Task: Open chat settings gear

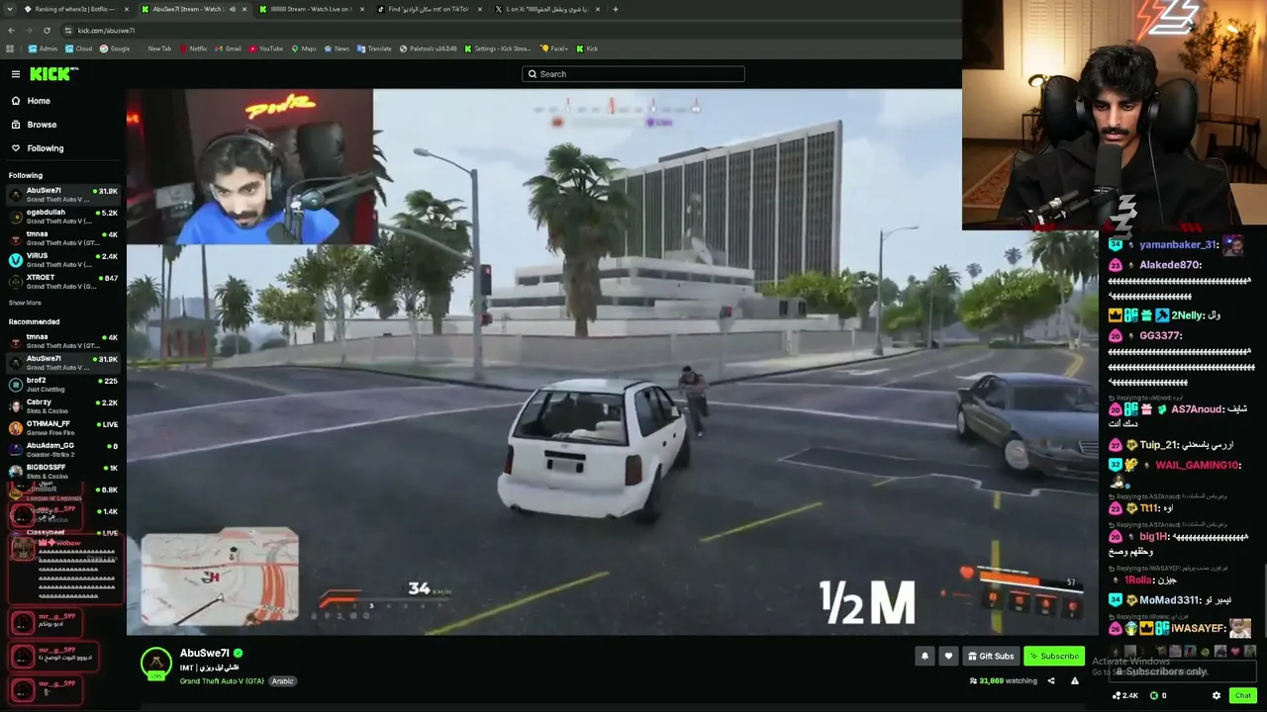Action: tap(1217, 695)
